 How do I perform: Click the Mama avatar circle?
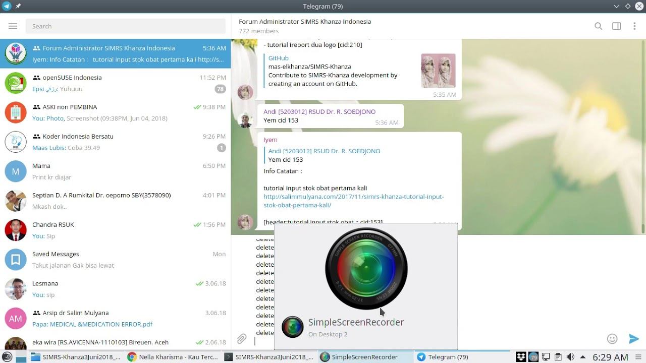point(16,171)
